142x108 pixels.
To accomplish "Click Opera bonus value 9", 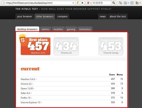I will 122,88.
